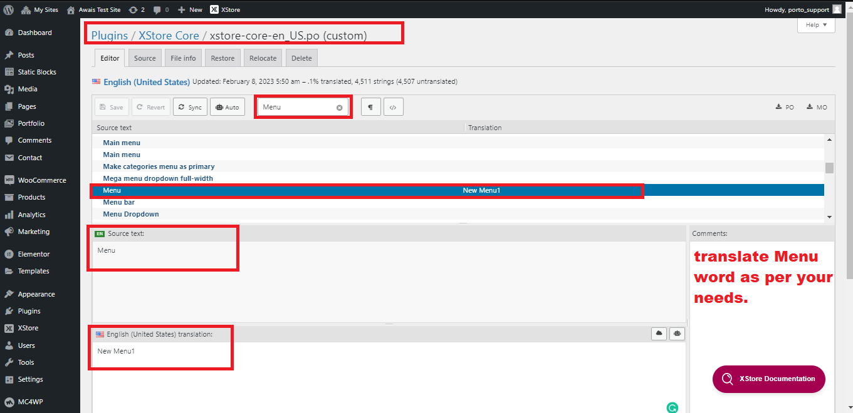853x413 pixels.
Task: Open XStore in sidebar
Action: (x=28, y=328)
